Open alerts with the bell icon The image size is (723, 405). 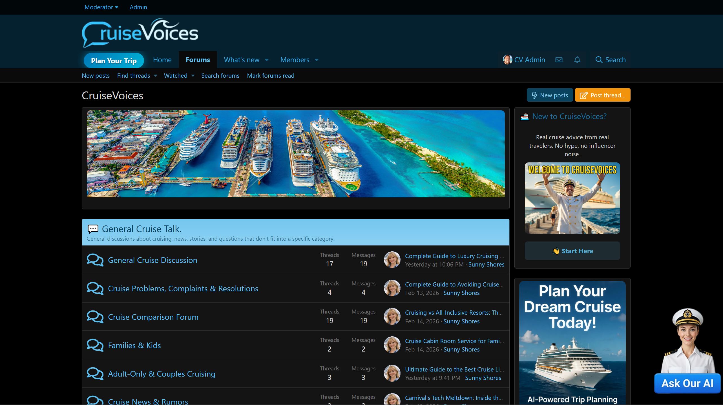point(577,60)
